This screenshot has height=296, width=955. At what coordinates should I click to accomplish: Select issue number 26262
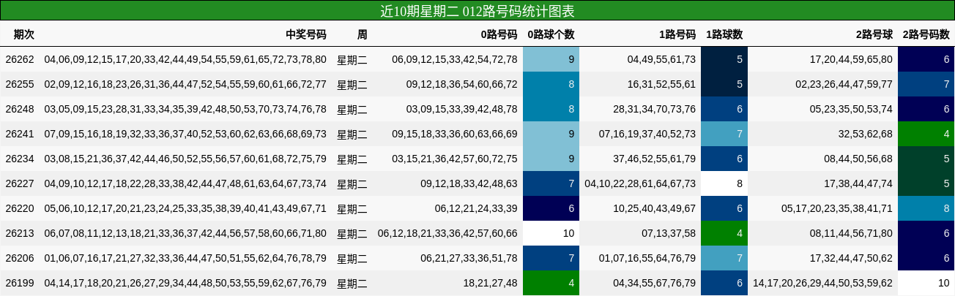[x=20, y=59]
